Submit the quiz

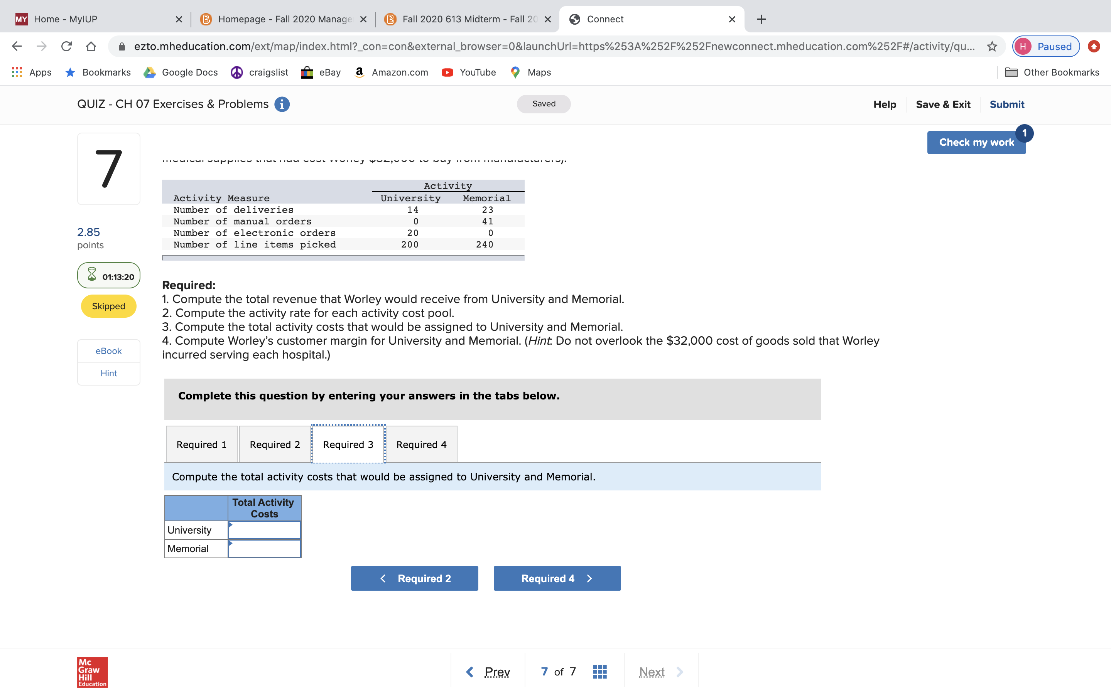tap(1007, 104)
